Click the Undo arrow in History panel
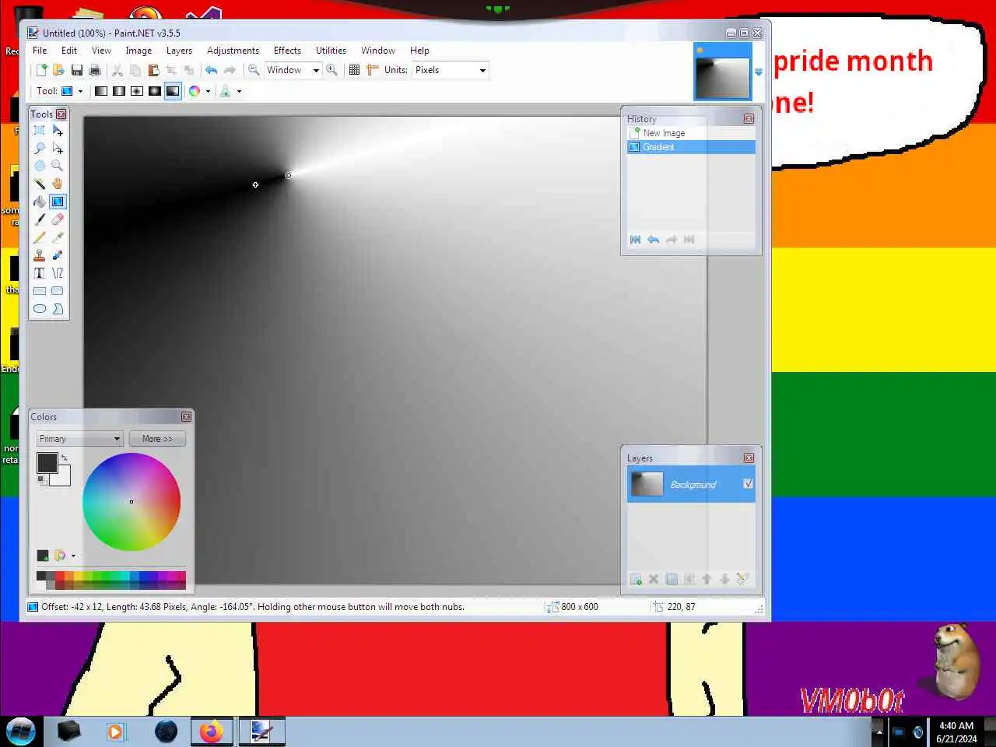The image size is (996, 747). [x=653, y=240]
